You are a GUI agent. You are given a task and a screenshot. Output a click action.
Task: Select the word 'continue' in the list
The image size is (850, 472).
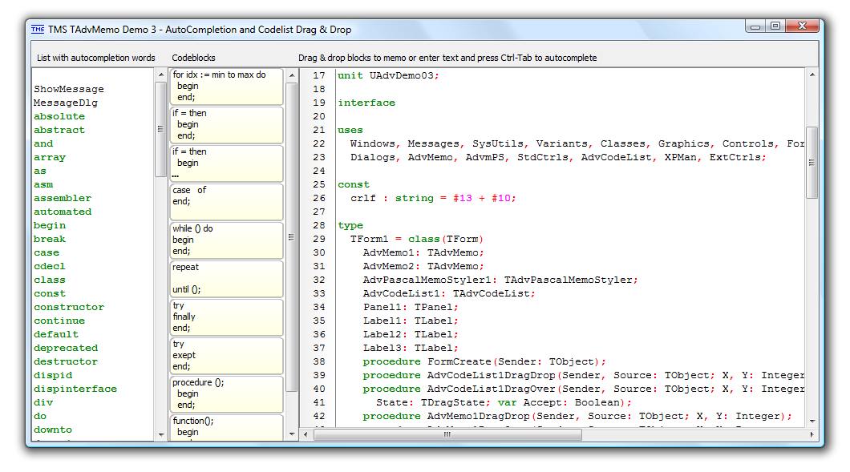pyautogui.click(x=59, y=321)
